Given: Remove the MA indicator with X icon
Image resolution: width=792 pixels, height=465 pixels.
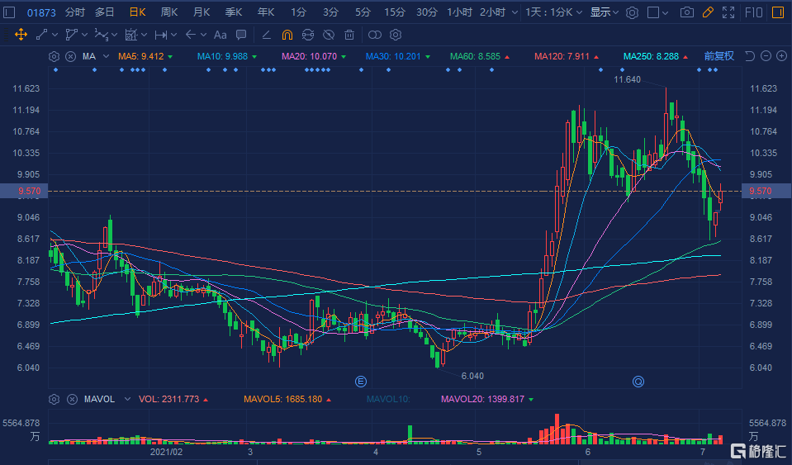Looking at the screenshot, I should pos(71,56).
